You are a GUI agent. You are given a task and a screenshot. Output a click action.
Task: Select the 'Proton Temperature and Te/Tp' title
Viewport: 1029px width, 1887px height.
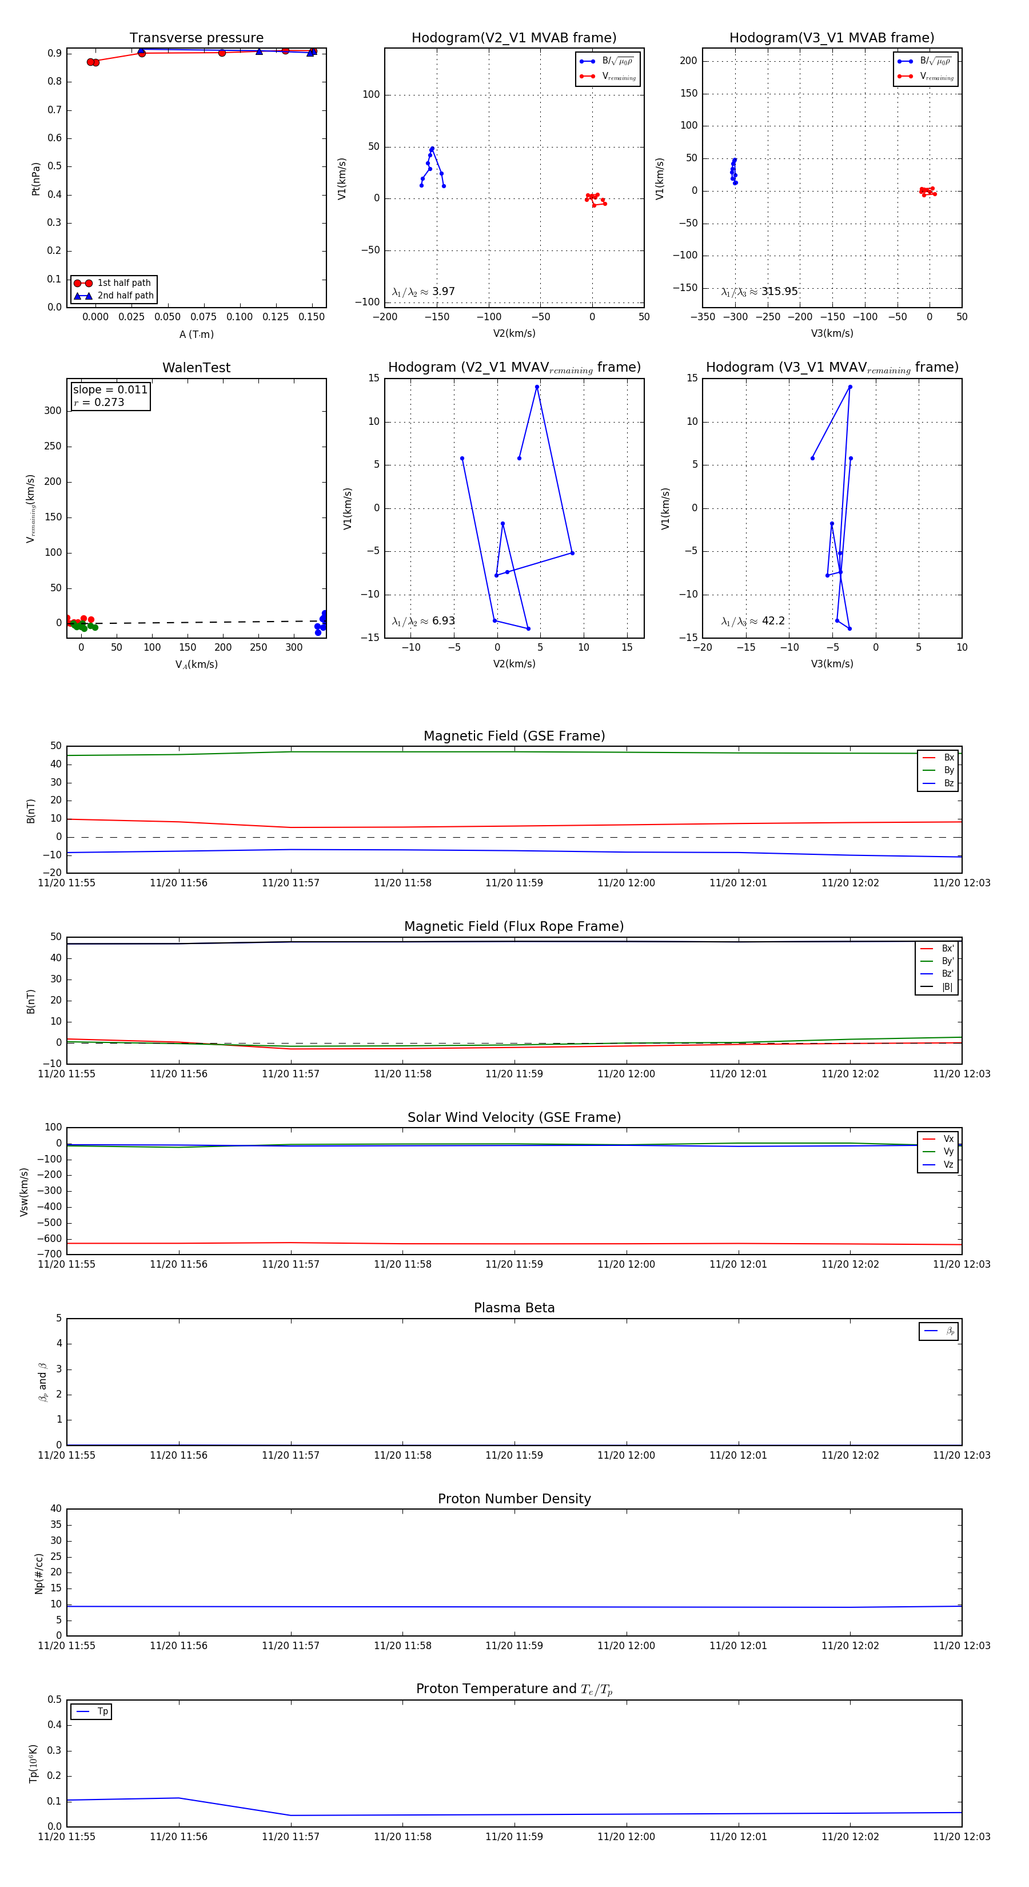tap(514, 1689)
